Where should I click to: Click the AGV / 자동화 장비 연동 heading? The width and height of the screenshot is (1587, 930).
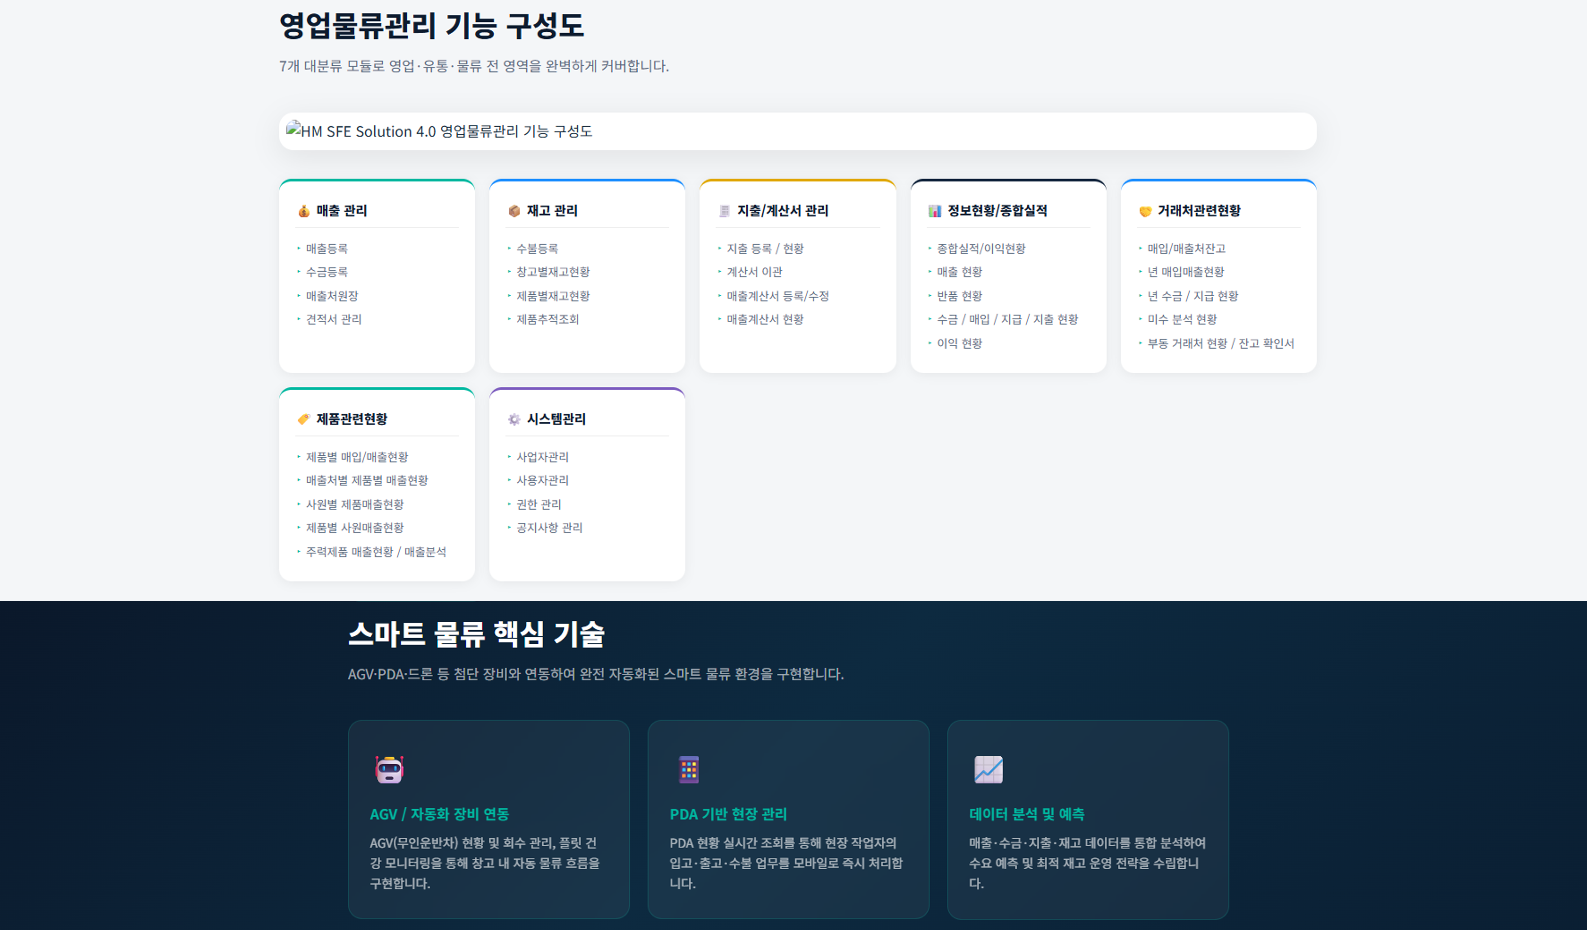click(x=439, y=814)
